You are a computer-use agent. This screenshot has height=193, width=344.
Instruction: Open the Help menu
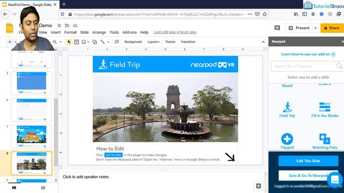[145, 32]
